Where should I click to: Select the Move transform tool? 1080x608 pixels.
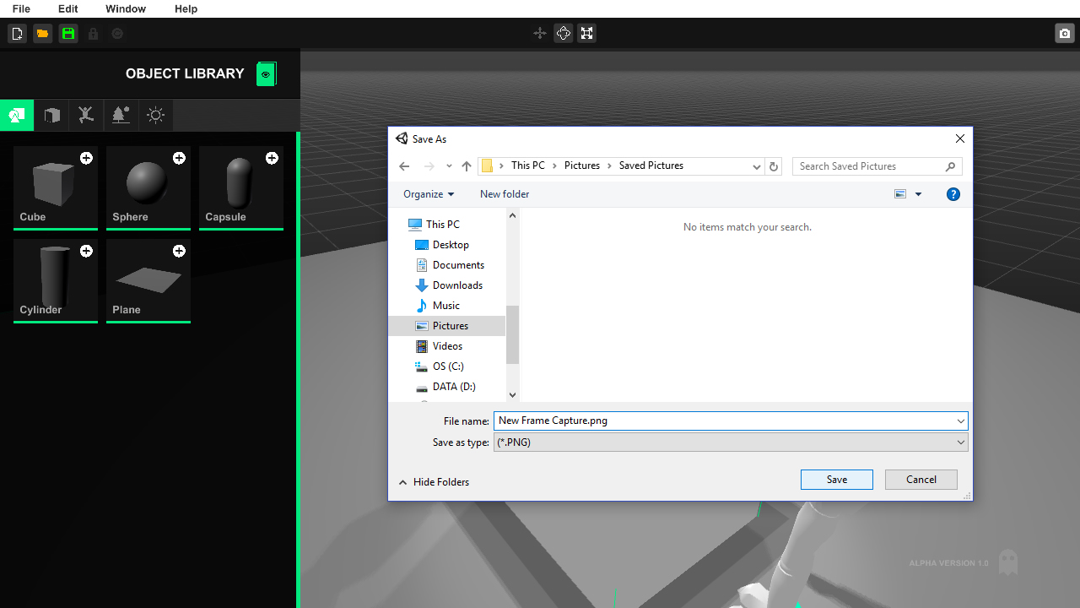[540, 33]
